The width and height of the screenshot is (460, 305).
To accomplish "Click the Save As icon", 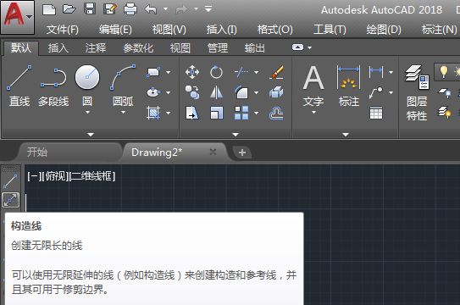I will pyautogui.click(x=110, y=9).
